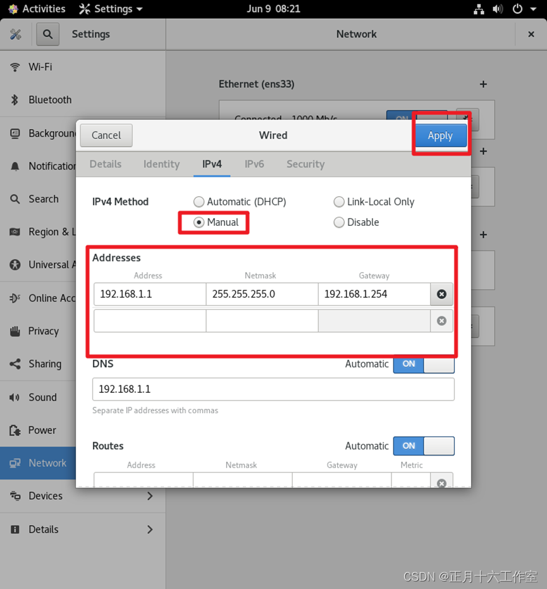Click the Cancel button
547x589 pixels.
point(106,135)
